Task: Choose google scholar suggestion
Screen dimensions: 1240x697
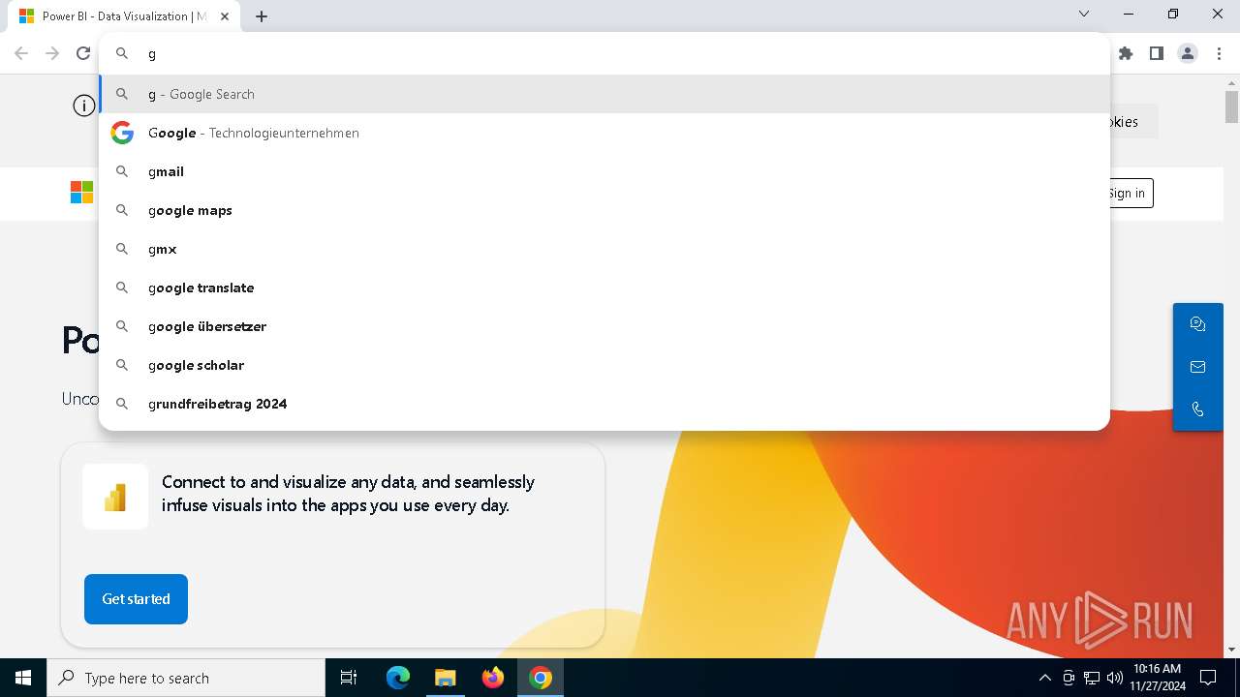Action: [x=604, y=365]
